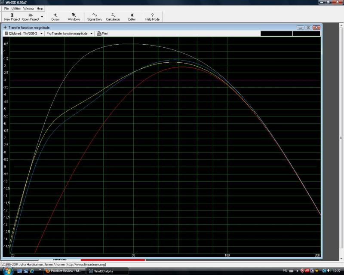Open the File menu
344x275 pixels.
coord(6,9)
